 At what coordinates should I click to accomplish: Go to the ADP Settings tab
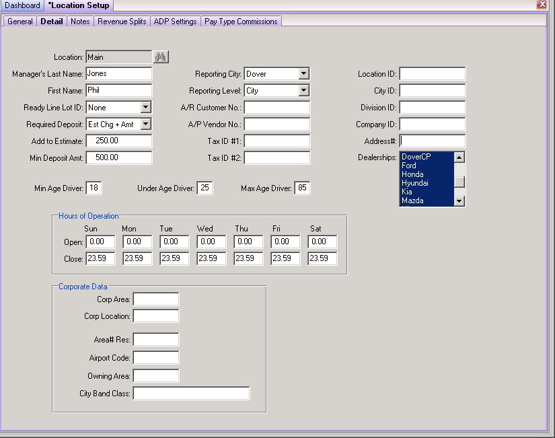pyautogui.click(x=175, y=22)
